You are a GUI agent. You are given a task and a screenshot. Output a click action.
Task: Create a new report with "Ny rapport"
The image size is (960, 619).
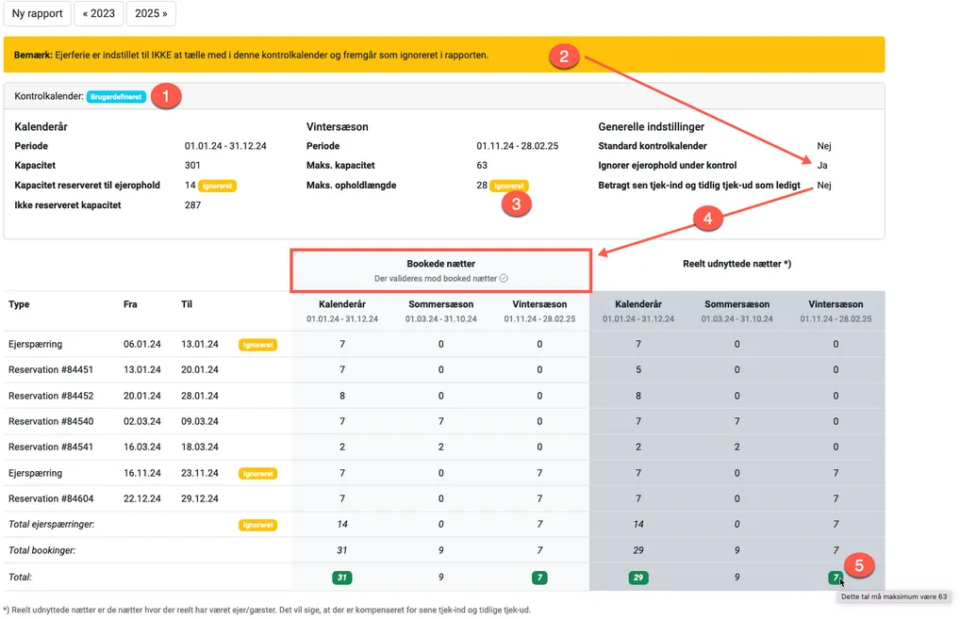[x=38, y=13]
